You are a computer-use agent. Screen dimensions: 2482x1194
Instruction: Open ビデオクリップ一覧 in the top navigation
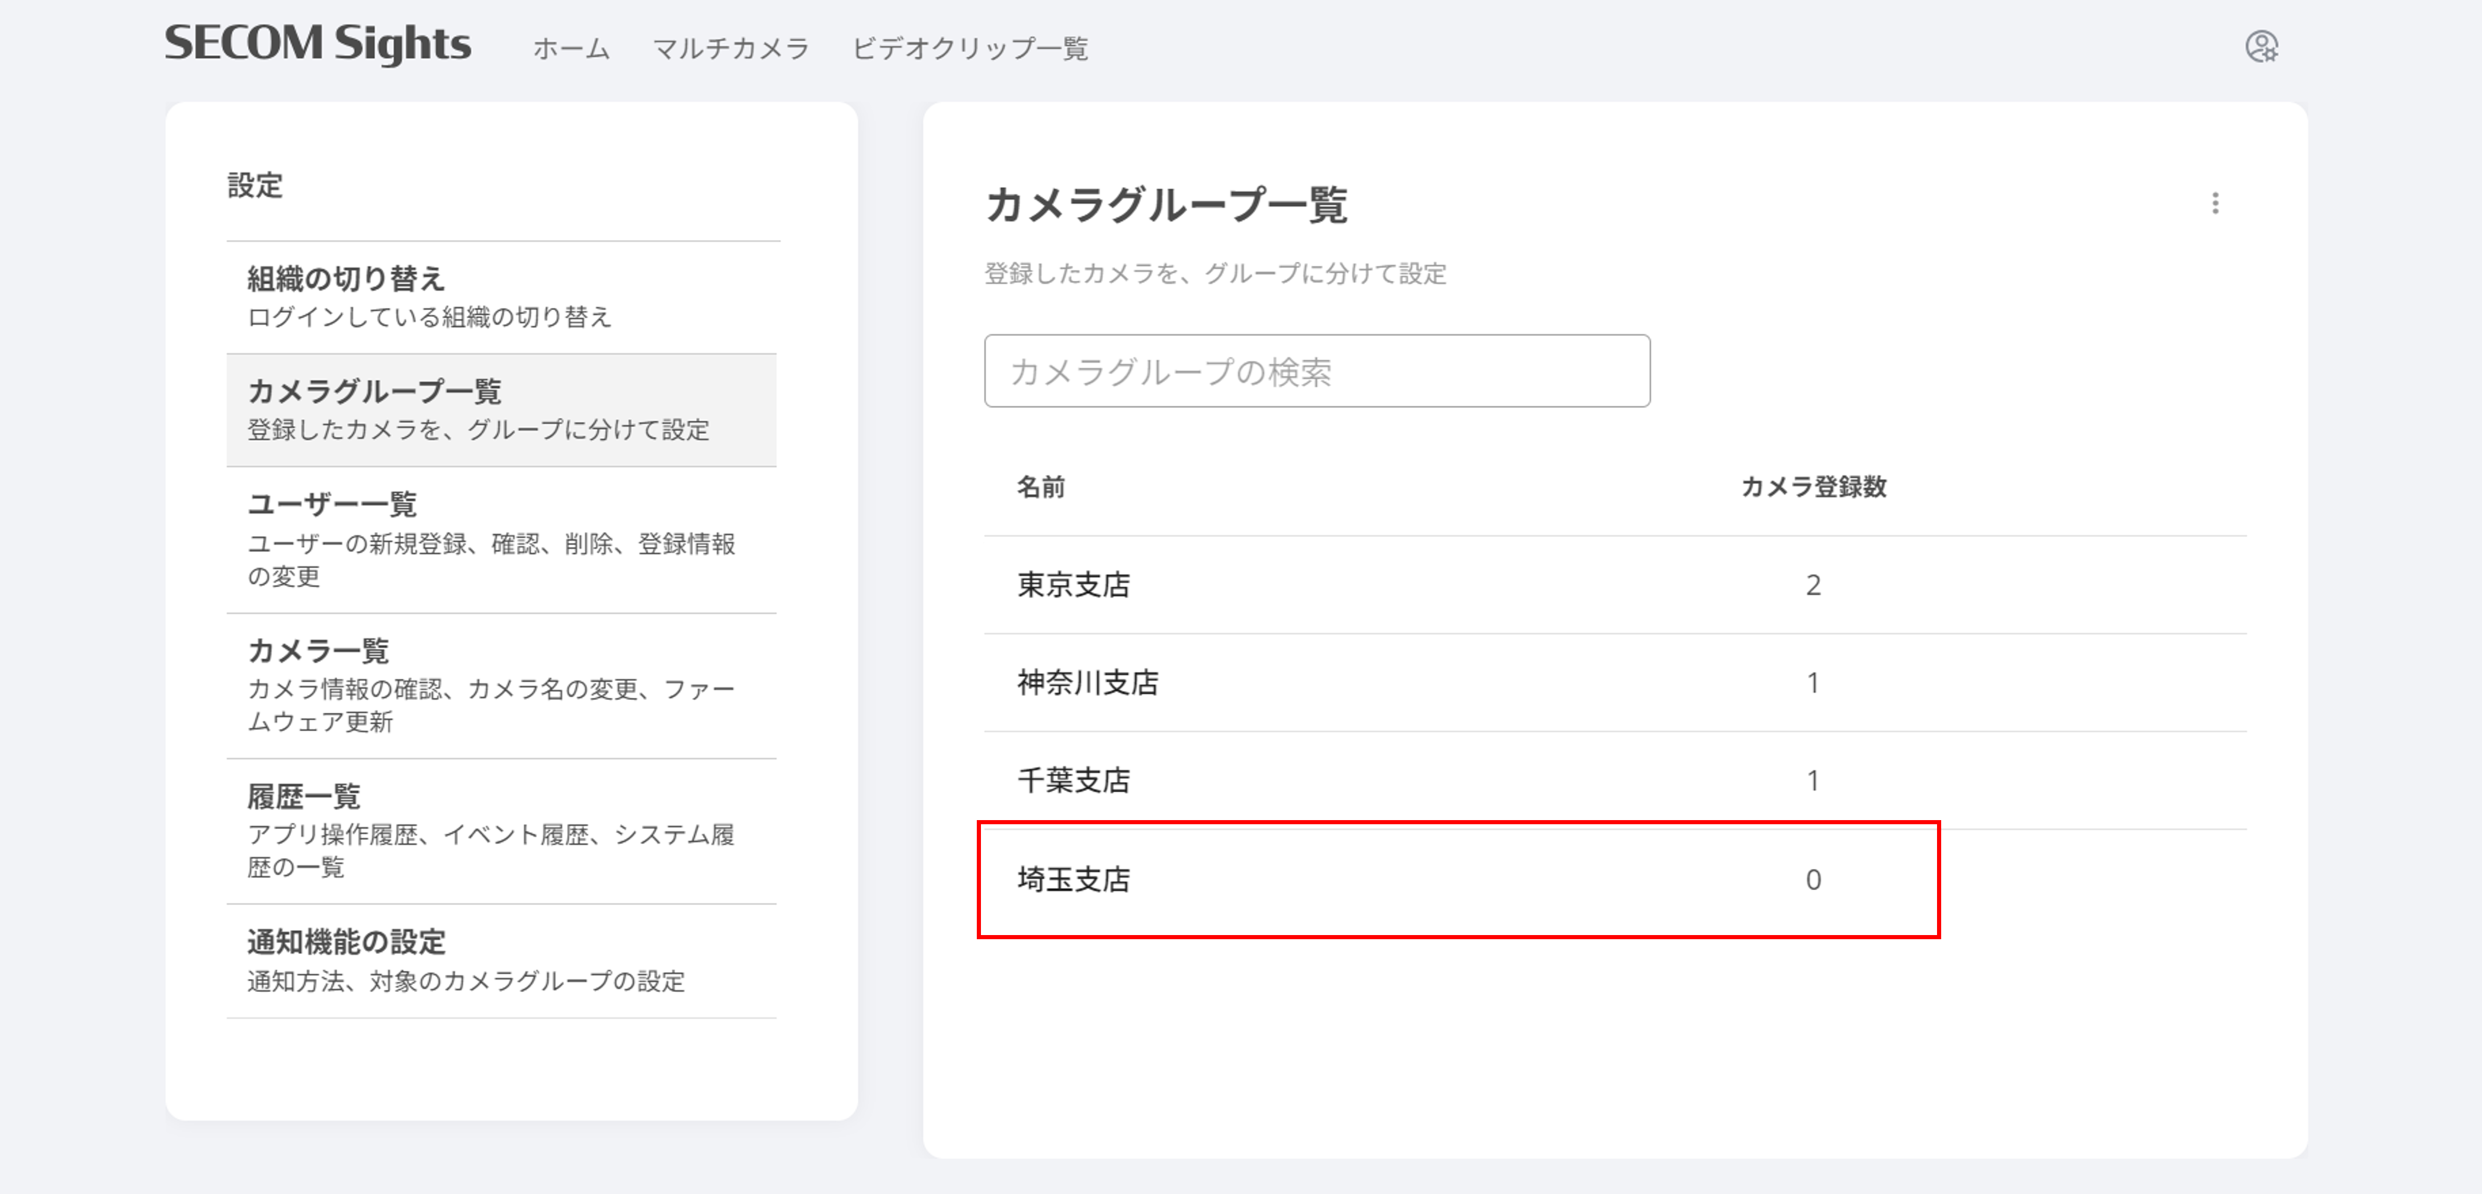click(x=969, y=48)
